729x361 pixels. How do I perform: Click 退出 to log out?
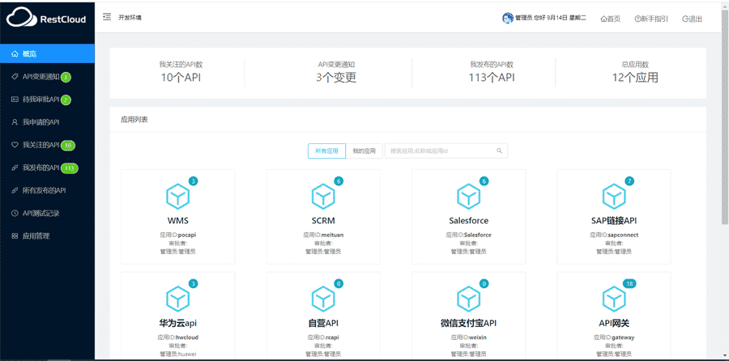click(x=693, y=19)
